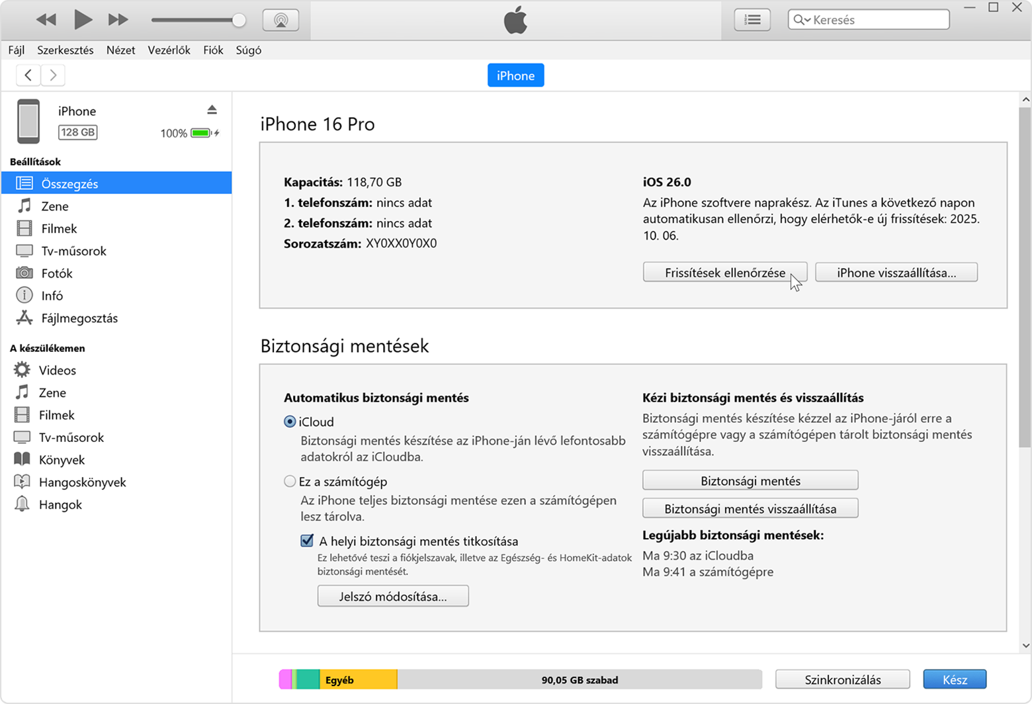This screenshot has height=704, width=1032.
Task: Navigate back with the left chevron
Action: pyautogui.click(x=28, y=75)
